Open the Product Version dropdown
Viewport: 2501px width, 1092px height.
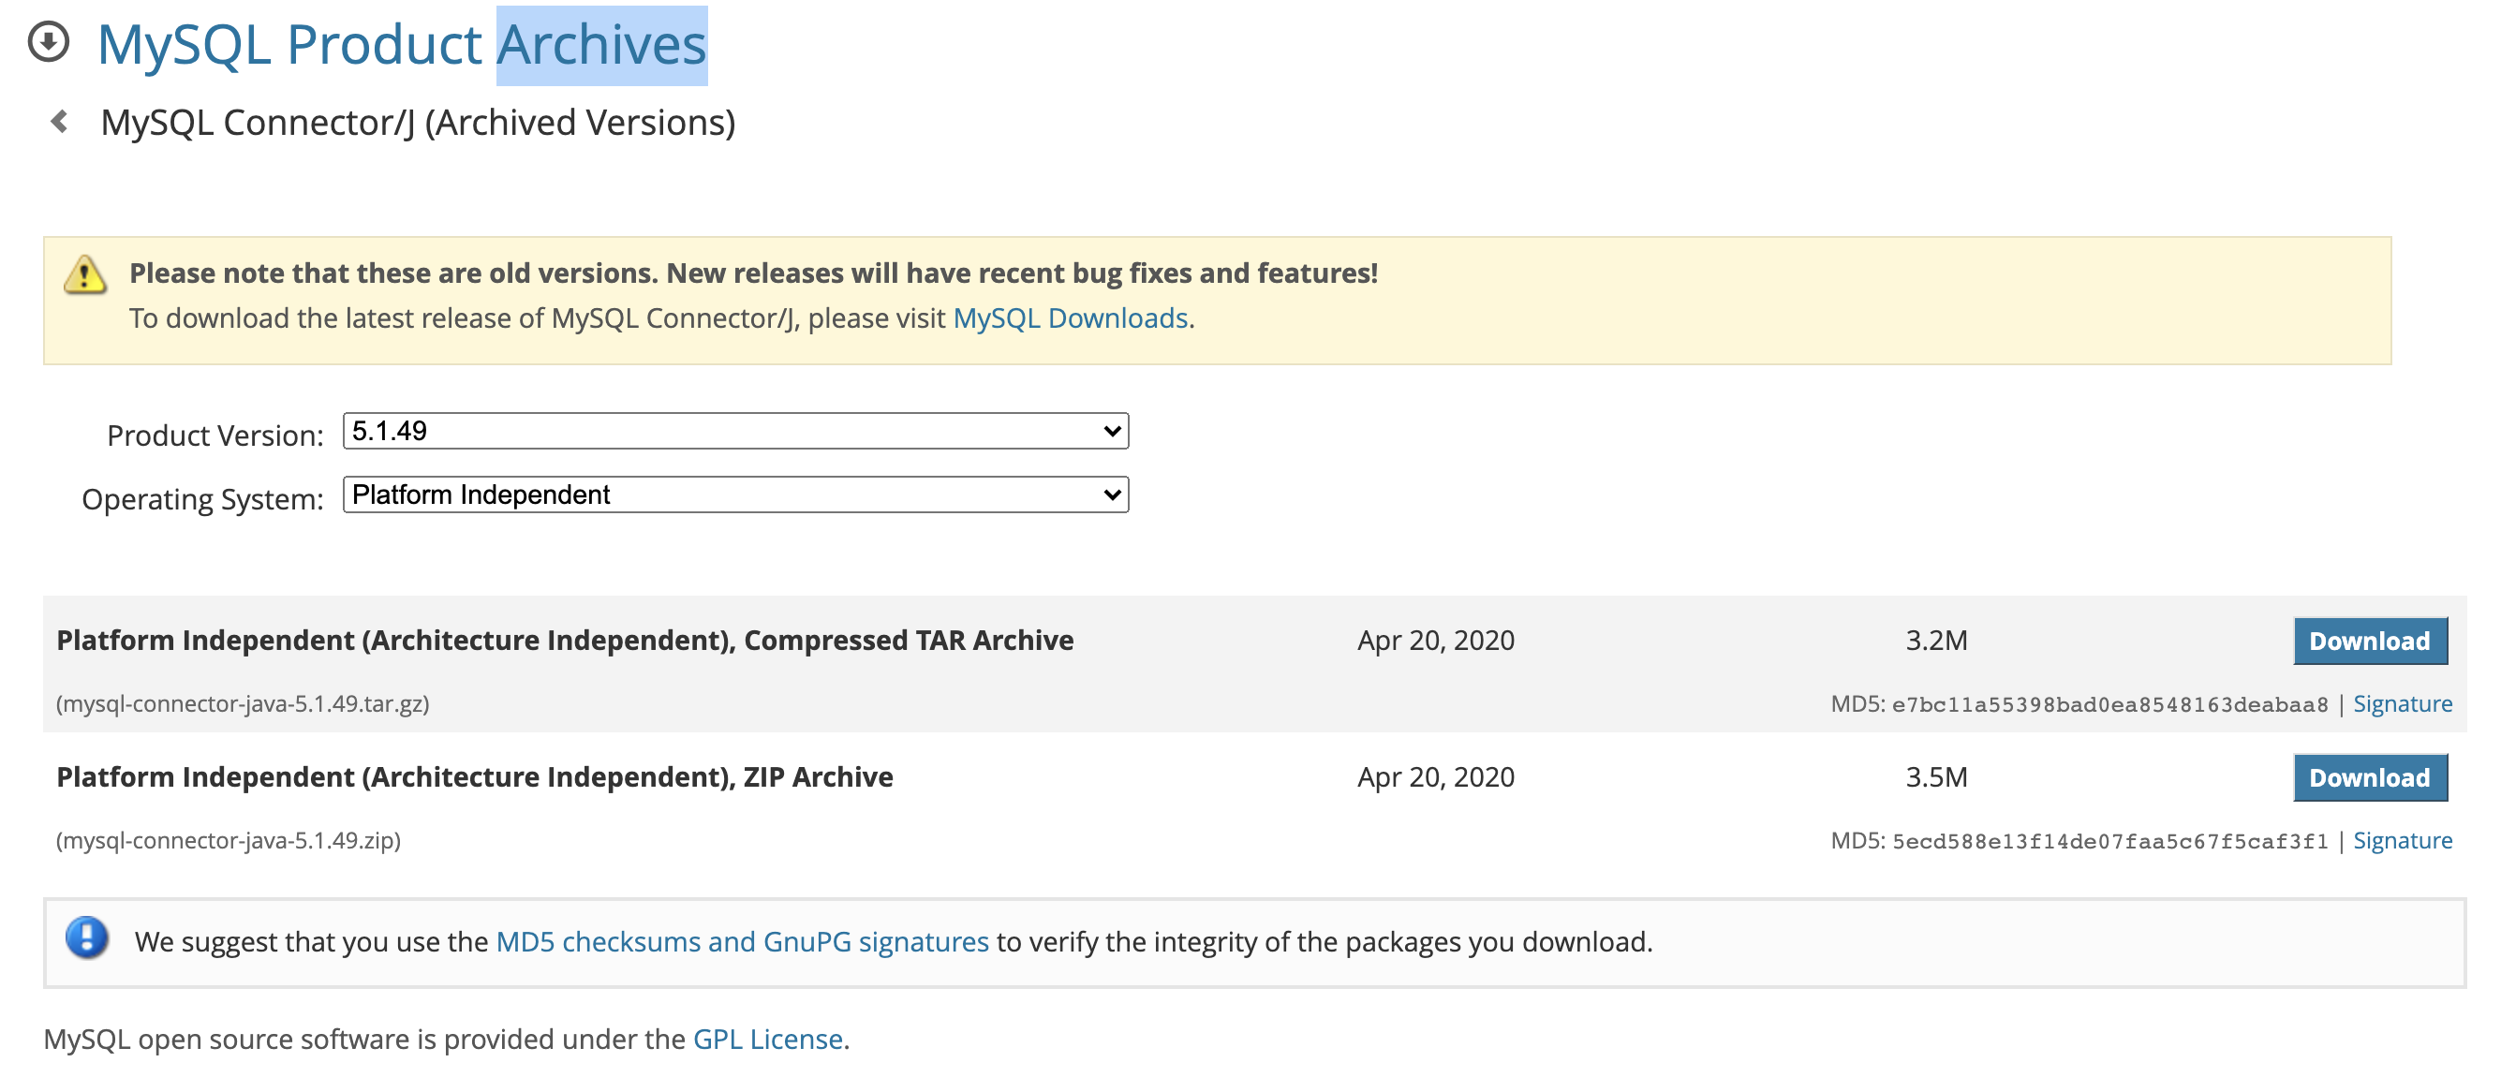[735, 431]
